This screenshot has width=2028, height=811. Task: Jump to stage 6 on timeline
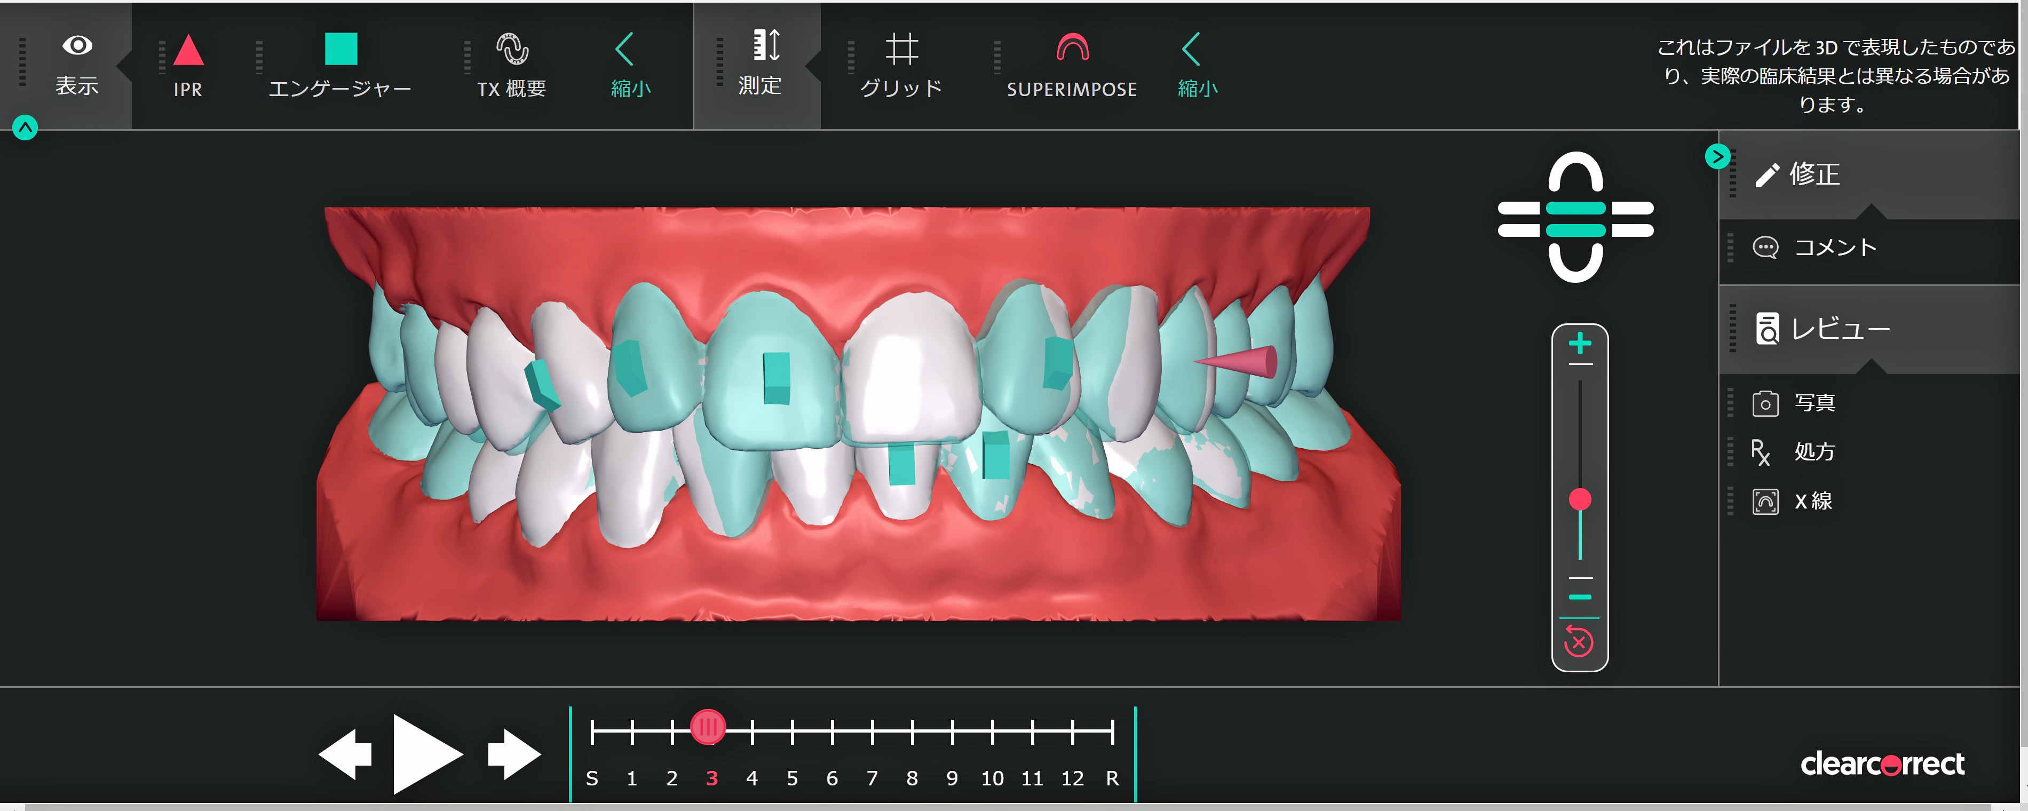tap(832, 778)
